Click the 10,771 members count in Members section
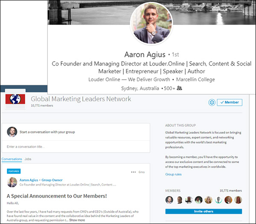 point(231,191)
